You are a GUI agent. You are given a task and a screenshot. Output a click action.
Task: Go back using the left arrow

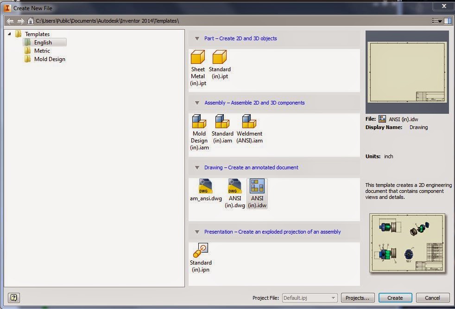10,21
